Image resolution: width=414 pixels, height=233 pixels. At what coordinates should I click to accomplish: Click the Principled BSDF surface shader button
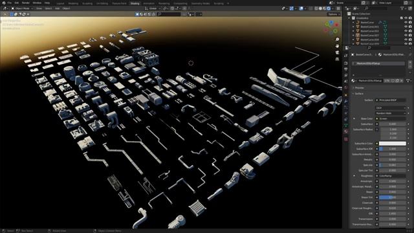391,100
